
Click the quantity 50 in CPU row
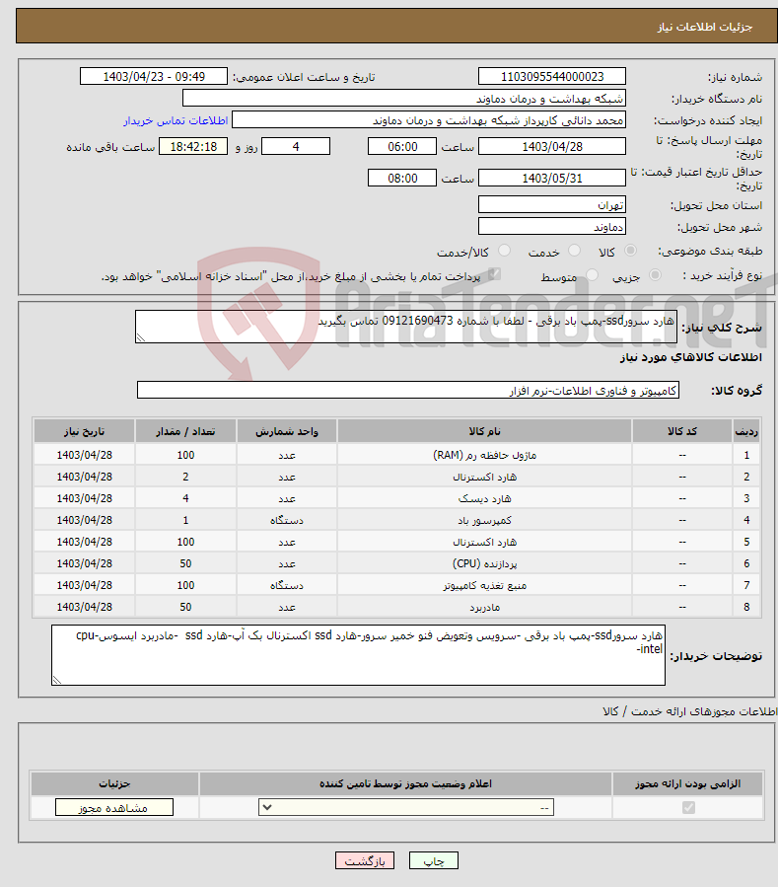point(185,563)
